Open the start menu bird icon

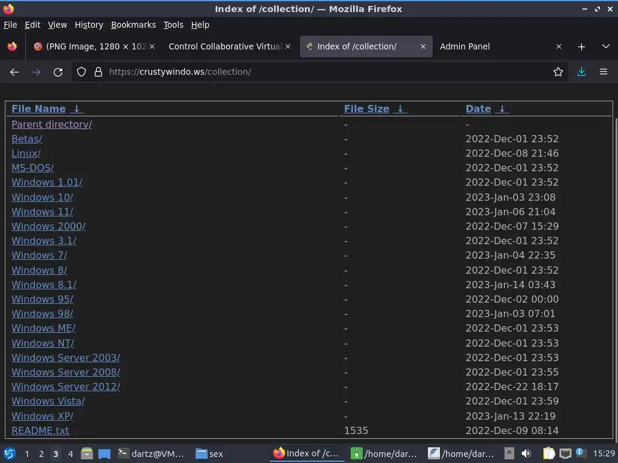[10, 453]
